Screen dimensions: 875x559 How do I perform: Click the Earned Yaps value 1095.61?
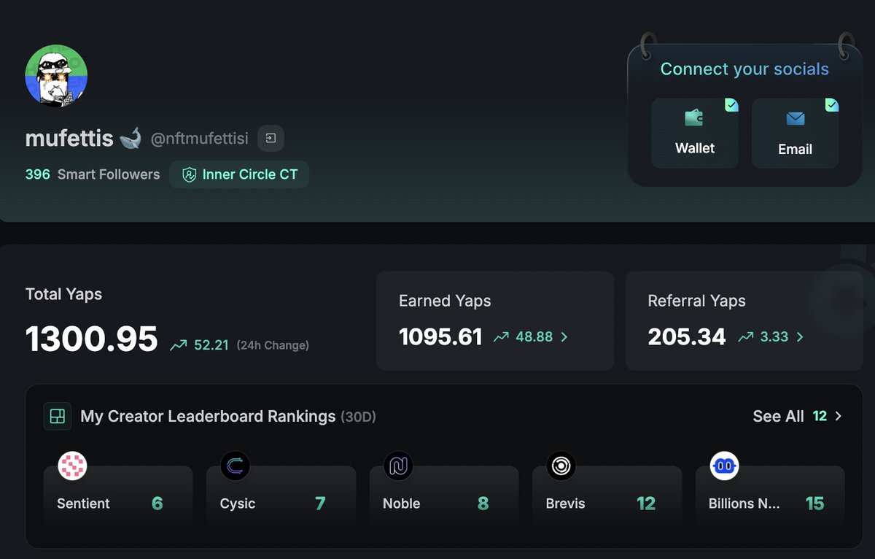[440, 336]
